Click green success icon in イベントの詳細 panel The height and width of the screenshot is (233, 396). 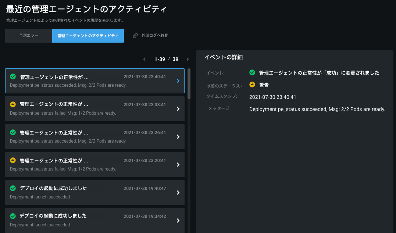tap(252, 73)
